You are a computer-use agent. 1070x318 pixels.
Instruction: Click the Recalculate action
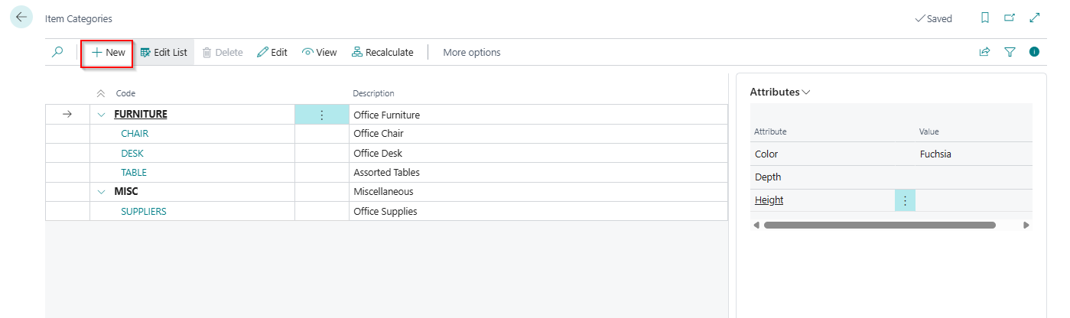click(382, 52)
